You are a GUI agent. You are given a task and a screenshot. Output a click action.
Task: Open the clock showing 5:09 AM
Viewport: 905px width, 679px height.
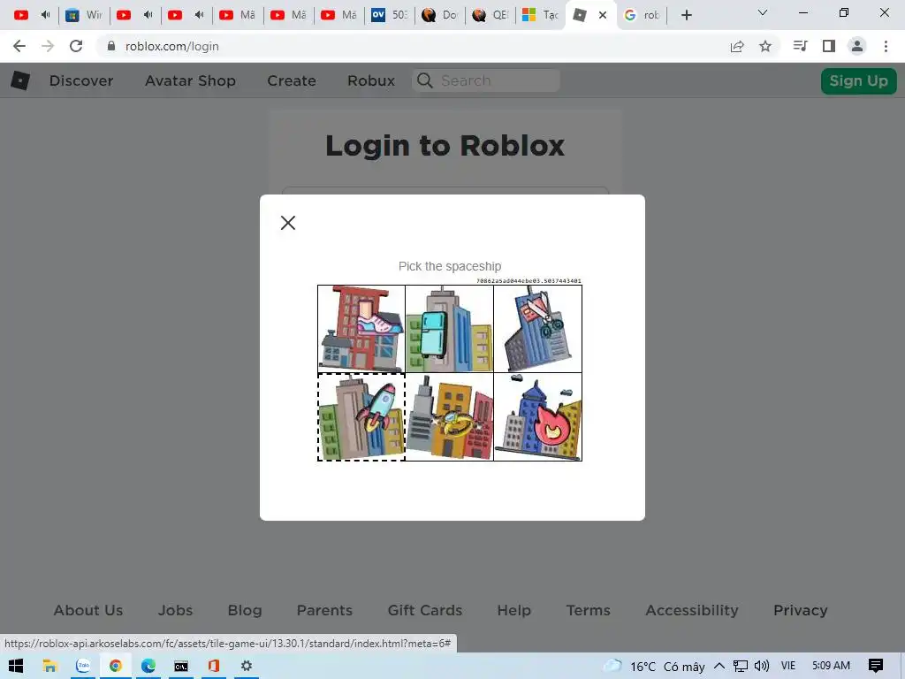coord(831,666)
